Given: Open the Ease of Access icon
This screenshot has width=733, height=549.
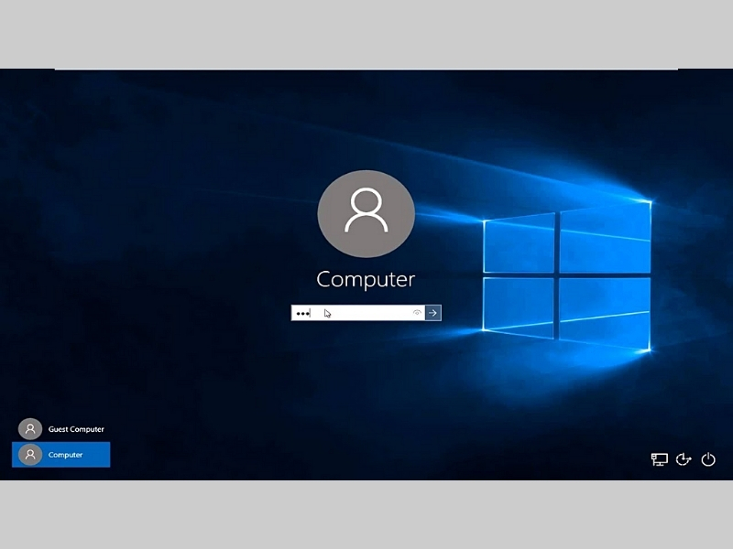Looking at the screenshot, I should click(x=684, y=459).
